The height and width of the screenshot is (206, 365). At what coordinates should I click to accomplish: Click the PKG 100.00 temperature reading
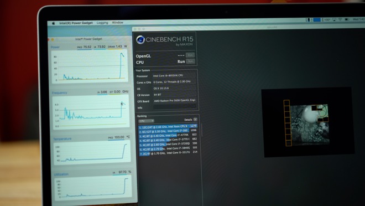116,137
